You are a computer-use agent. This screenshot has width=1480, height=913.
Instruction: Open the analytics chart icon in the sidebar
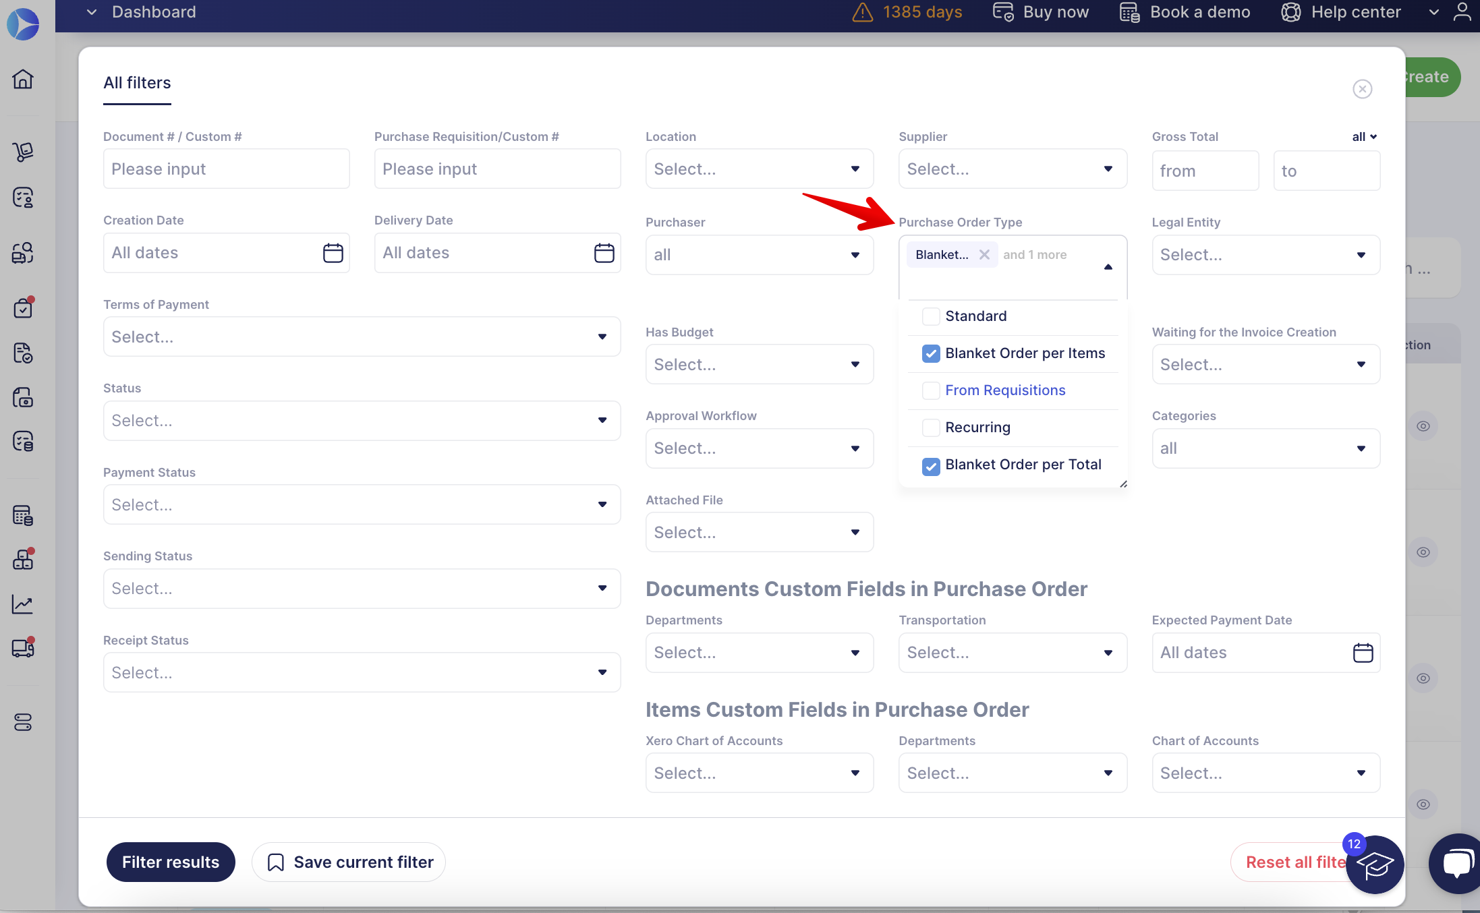tap(22, 604)
